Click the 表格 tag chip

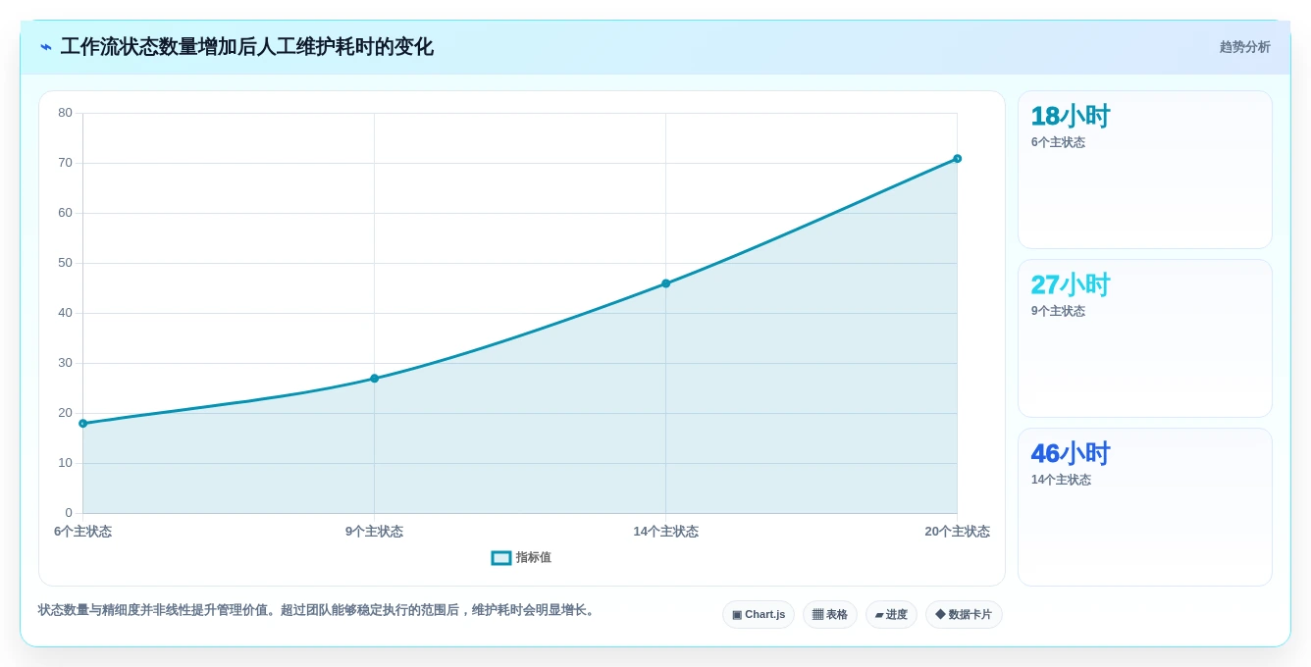tap(830, 615)
